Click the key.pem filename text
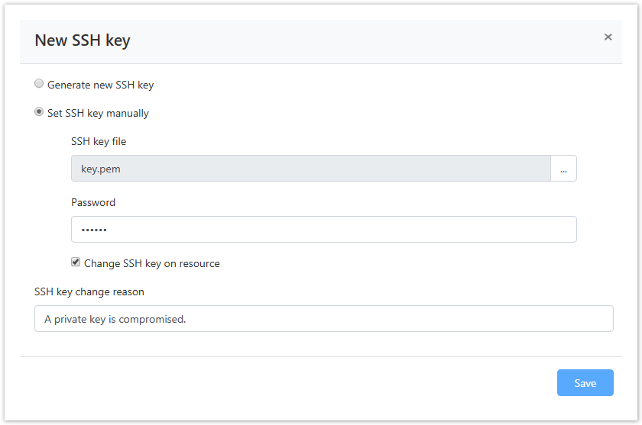This screenshot has height=425, width=642. click(x=101, y=169)
